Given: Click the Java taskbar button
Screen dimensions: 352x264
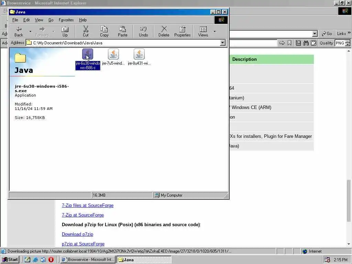Looking at the screenshot, I should [144, 260].
